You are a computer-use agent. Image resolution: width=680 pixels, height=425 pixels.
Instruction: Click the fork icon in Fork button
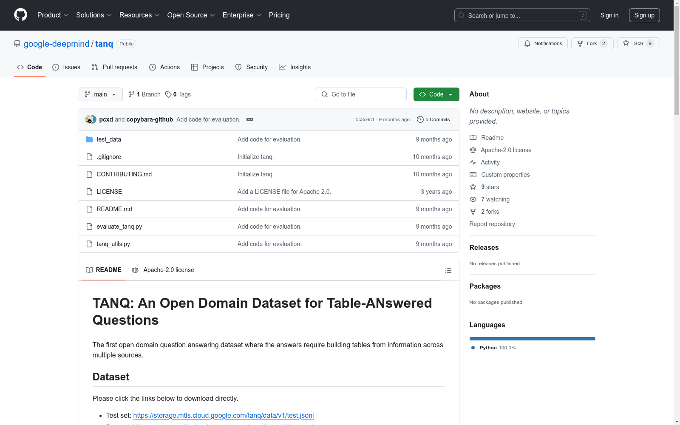tap(580, 43)
